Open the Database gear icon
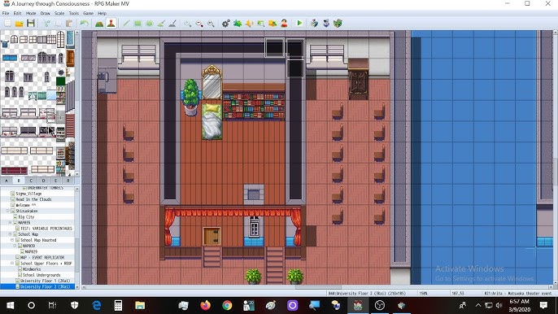558x314 pixels. (x=225, y=24)
